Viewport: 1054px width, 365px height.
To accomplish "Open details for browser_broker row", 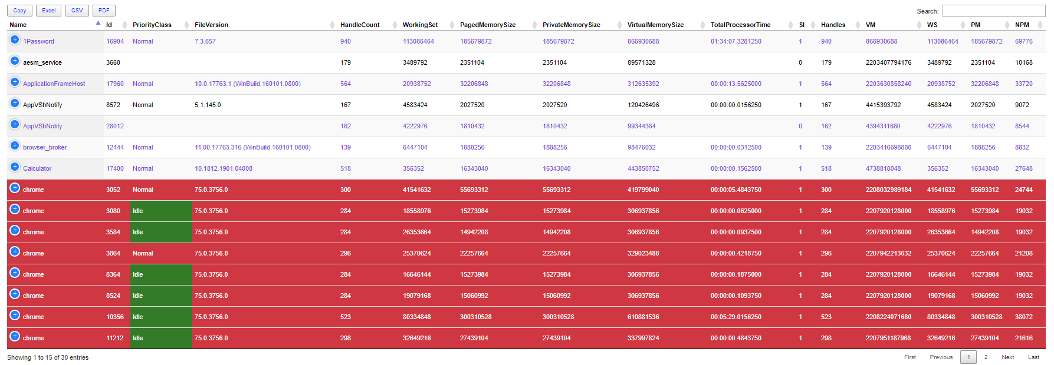I will click(x=15, y=146).
